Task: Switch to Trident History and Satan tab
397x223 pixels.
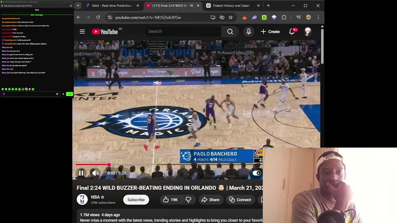Action: point(231,6)
